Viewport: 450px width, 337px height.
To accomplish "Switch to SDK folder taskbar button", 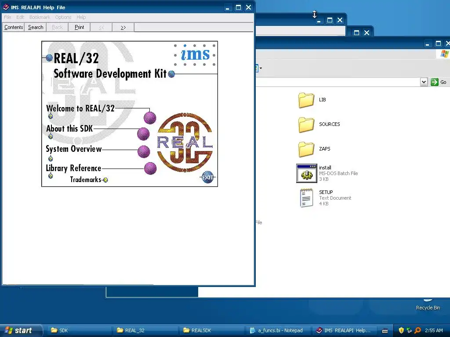I will 80,330.
